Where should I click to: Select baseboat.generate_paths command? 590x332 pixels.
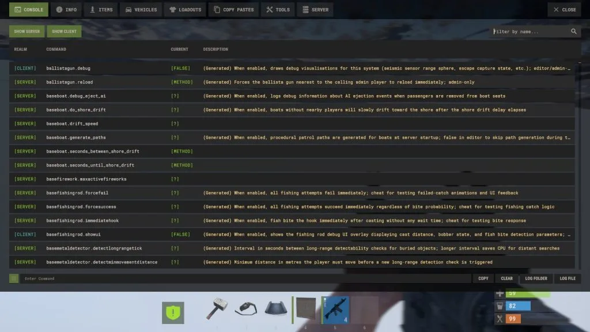coord(292,137)
